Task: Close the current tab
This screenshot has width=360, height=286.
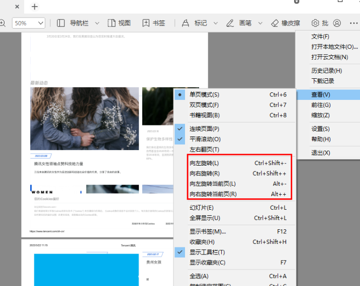Action: [x=17, y=7]
